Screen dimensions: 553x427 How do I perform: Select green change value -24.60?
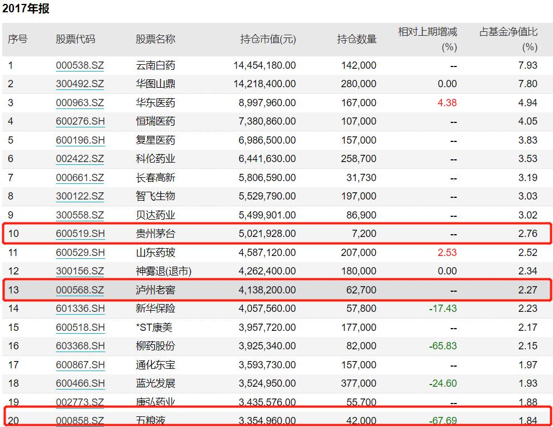pyautogui.click(x=443, y=383)
